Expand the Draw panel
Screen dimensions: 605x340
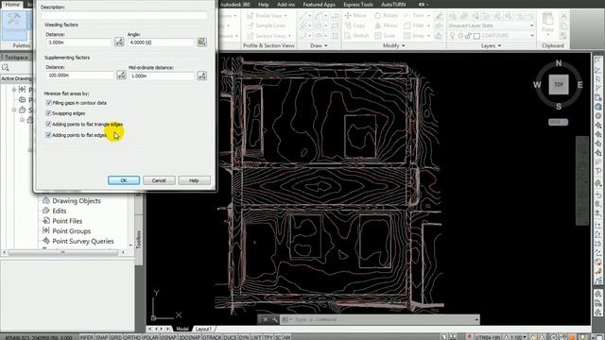tap(319, 45)
